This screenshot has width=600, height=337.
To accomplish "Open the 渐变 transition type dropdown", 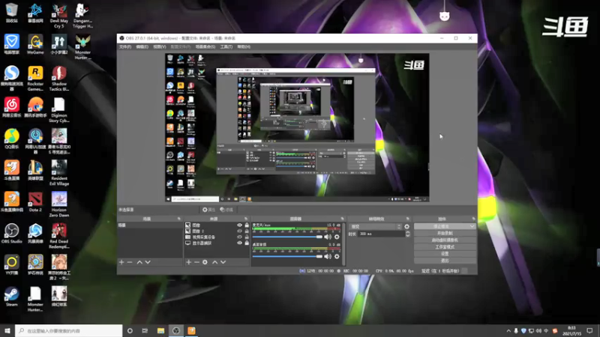I will coord(375,227).
